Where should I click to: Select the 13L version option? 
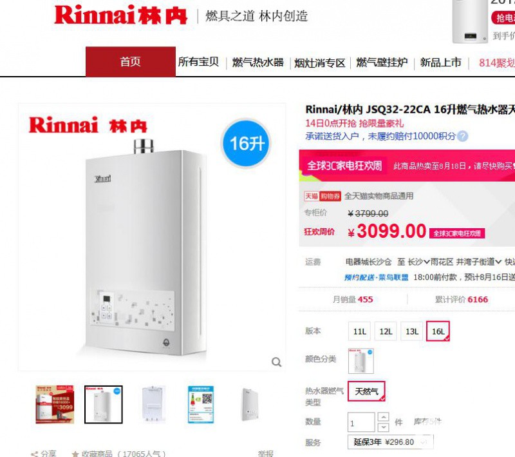point(412,331)
